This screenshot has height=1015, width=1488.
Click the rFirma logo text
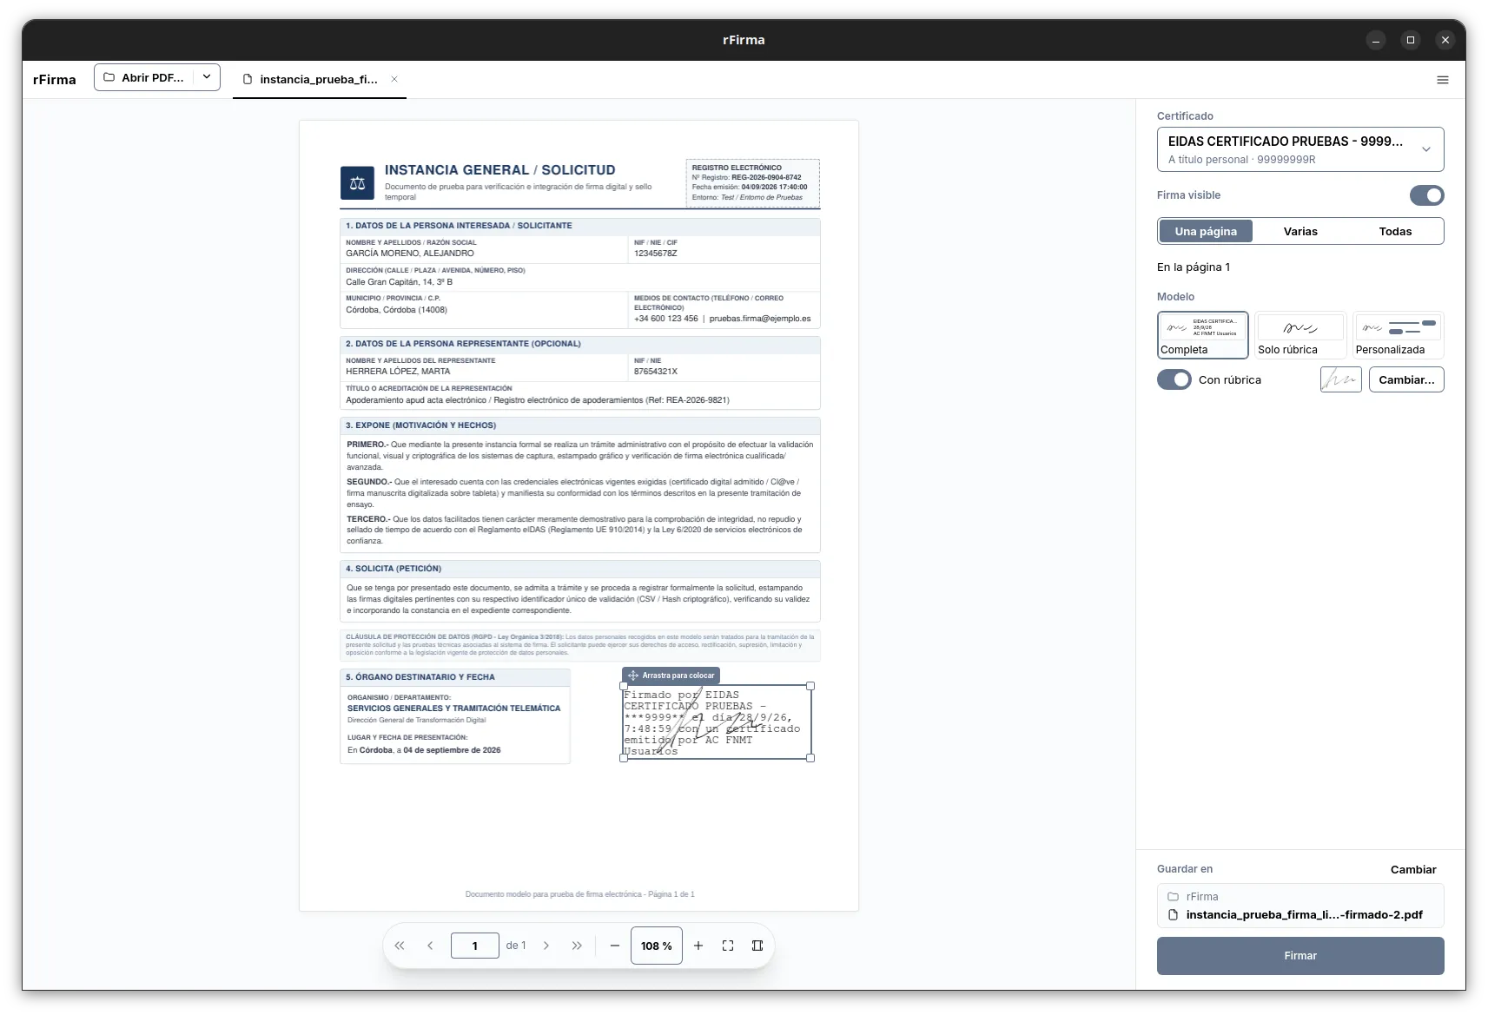click(55, 79)
